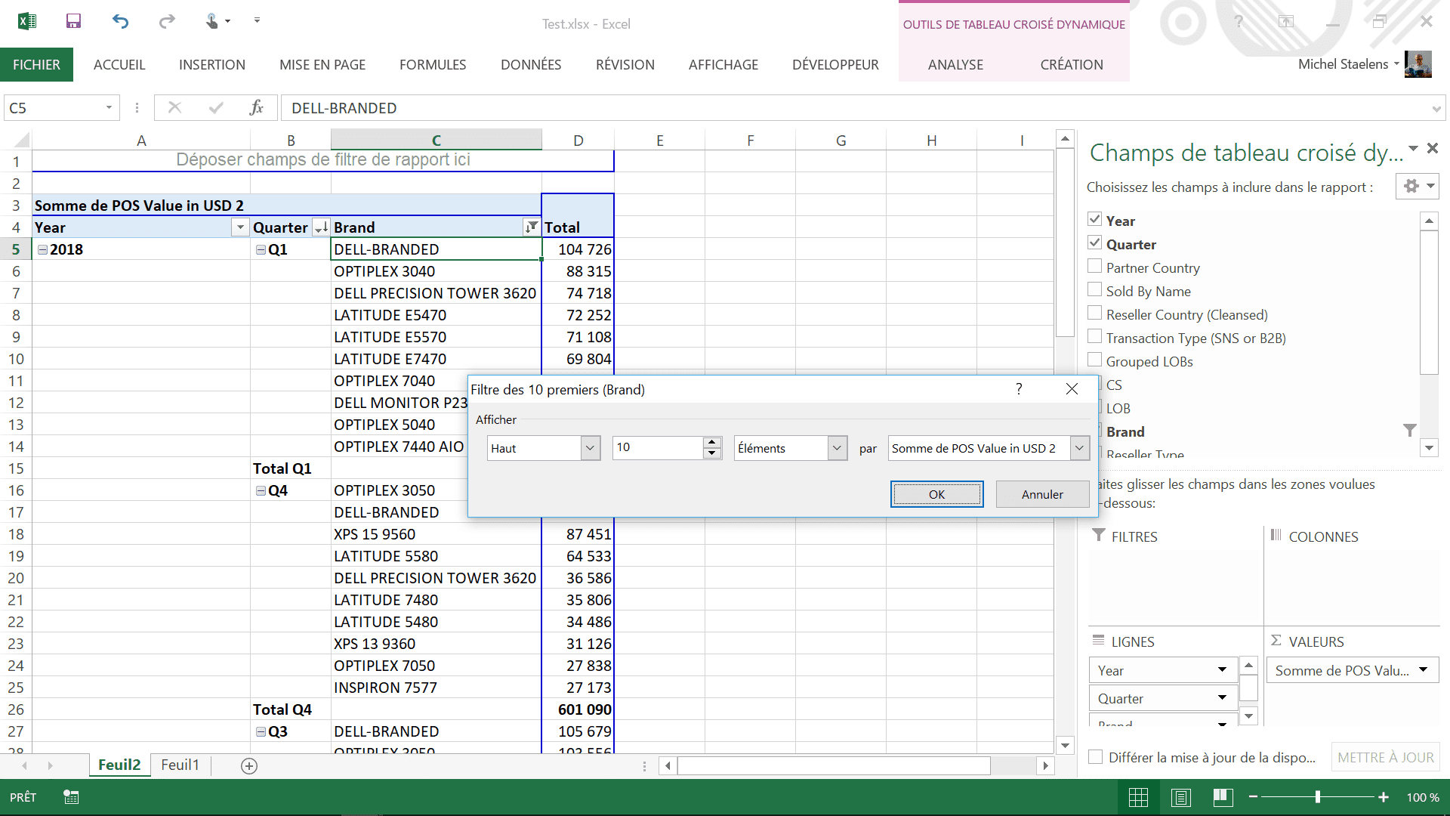Switch to Feuil1 sheet tab
1450x816 pixels.
click(180, 765)
